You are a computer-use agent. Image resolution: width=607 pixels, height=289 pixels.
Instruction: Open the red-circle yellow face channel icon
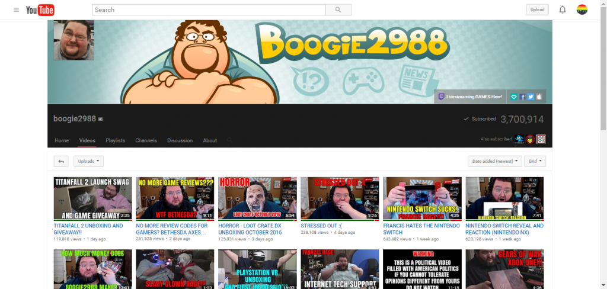pyautogui.click(x=530, y=139)
